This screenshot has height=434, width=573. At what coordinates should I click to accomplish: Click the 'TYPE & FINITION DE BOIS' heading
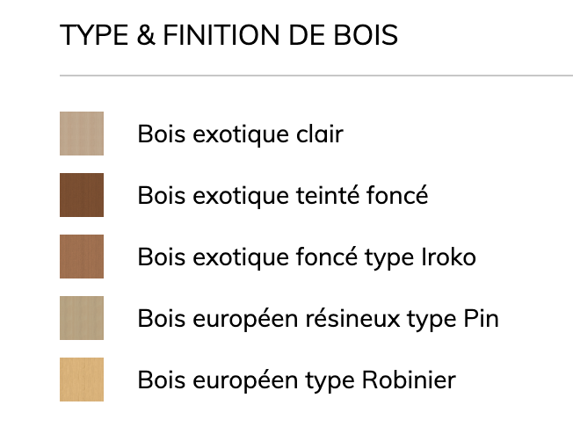point(228,36)
